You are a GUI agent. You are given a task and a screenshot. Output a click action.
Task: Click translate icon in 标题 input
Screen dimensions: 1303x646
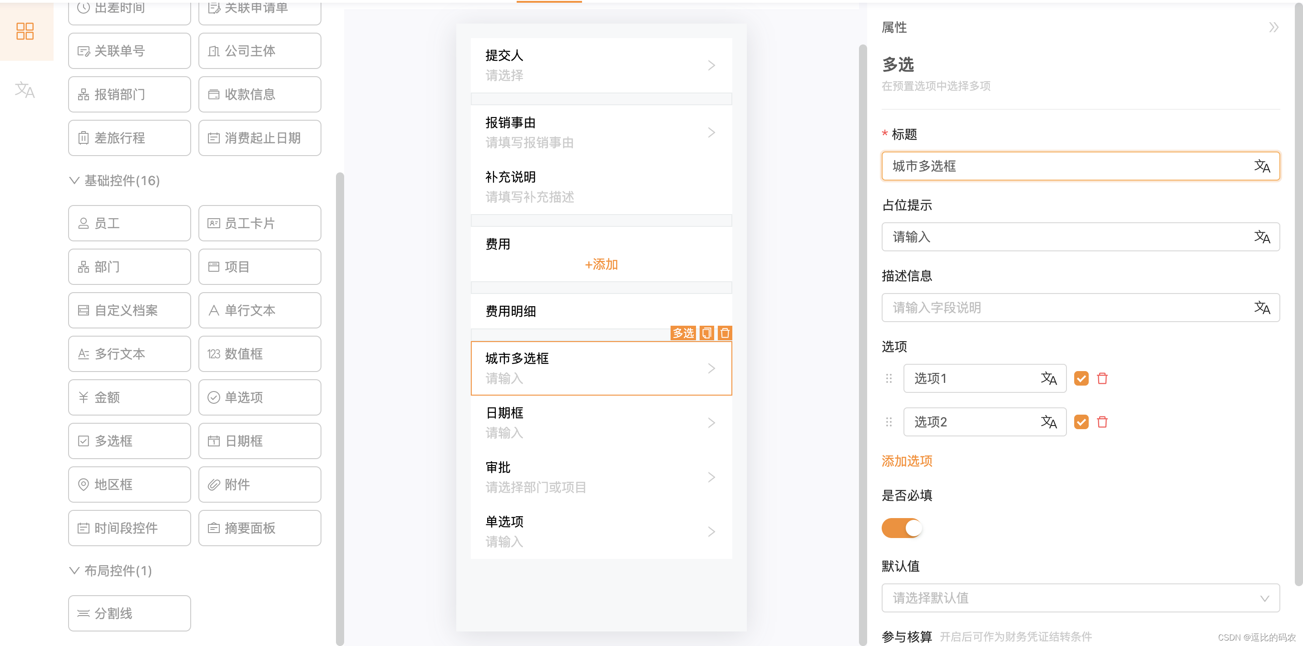tap(1262, 166)
